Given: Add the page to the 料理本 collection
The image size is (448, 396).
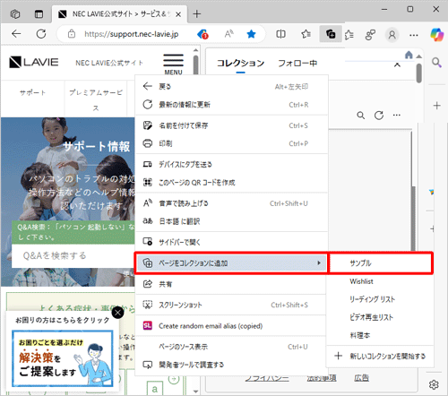Looking at the screenshot, I should pyautogui.click(x=380, y=335).
